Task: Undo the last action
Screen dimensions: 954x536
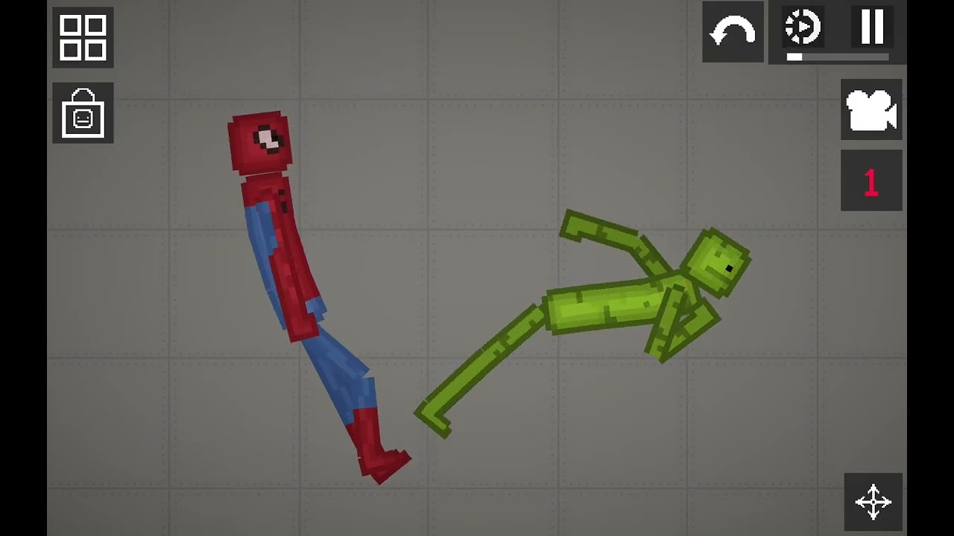Action: pyautogui.click(x=733, y=31)
